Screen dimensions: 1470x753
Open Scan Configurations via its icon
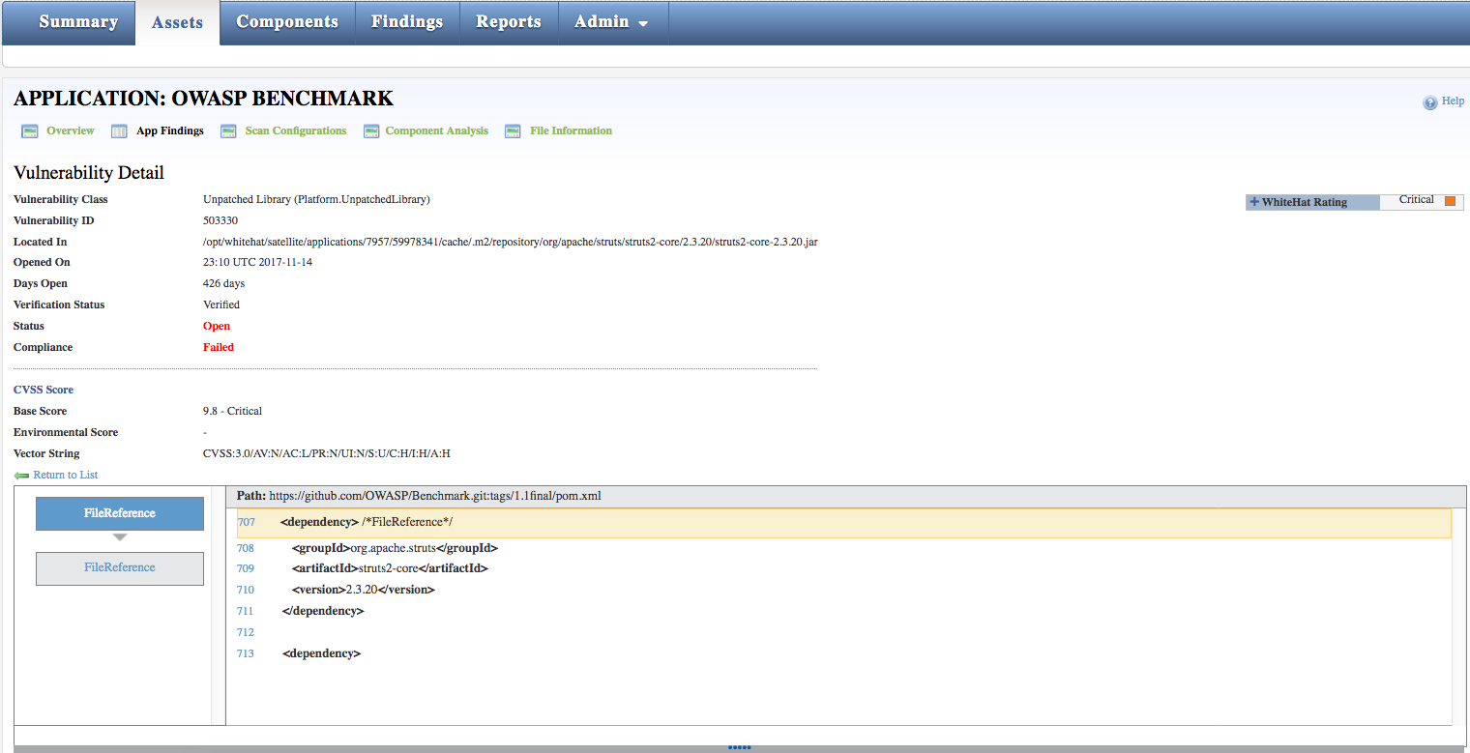[228, 130]
